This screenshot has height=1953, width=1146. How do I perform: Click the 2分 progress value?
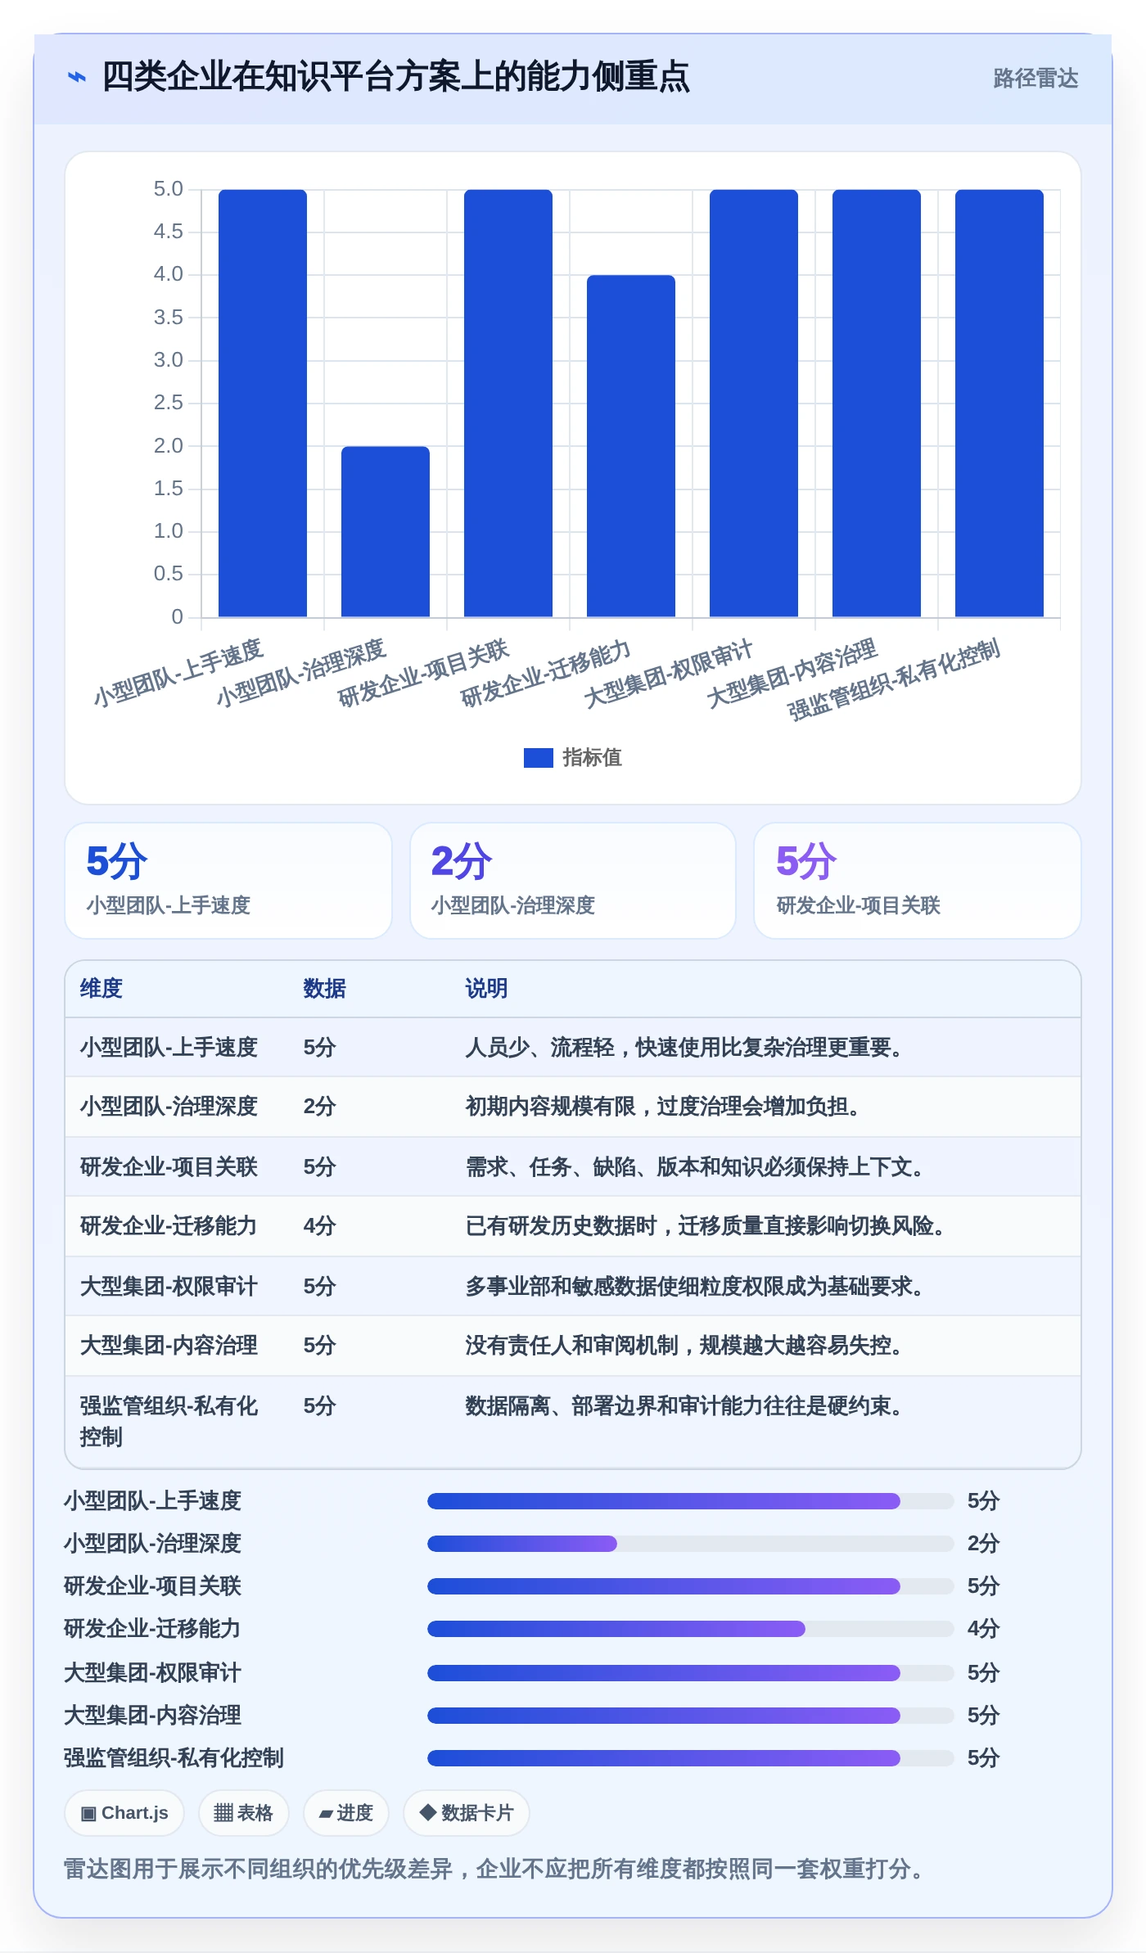click(983, 1544)
